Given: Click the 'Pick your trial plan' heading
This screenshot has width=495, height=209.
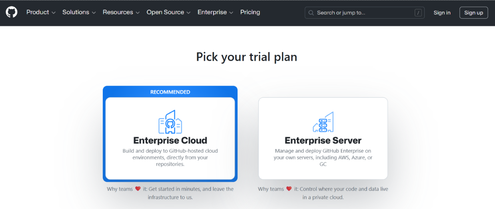Looking at the screenshot, I should tap(247, 57).
